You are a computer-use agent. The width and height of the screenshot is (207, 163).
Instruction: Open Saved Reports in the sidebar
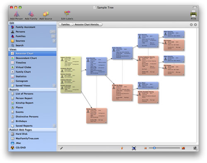[x=32, y=126]
